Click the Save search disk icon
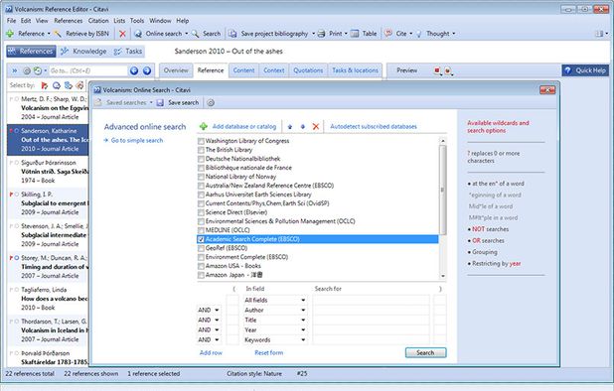The width and height of the screenshot is (614, 391). pyautogui.click(x=160, y=103)
